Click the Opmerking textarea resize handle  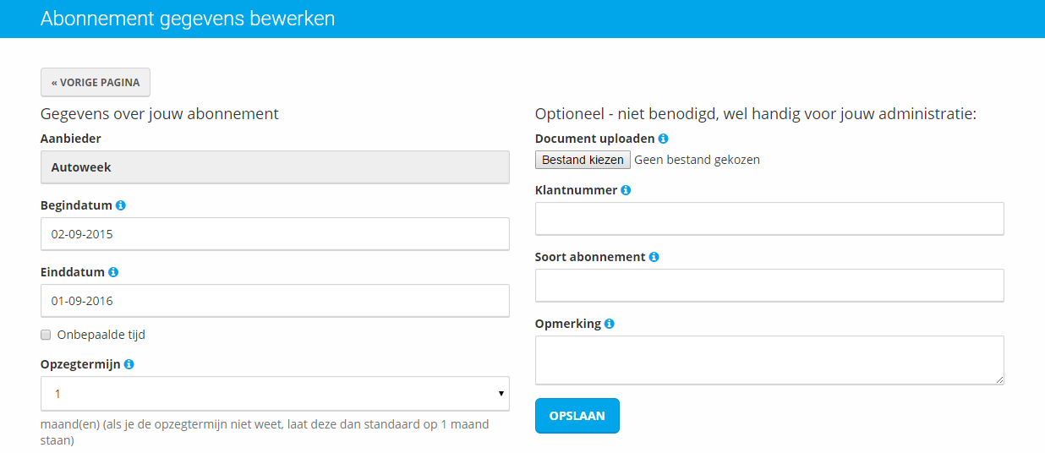pos(1000,380)
